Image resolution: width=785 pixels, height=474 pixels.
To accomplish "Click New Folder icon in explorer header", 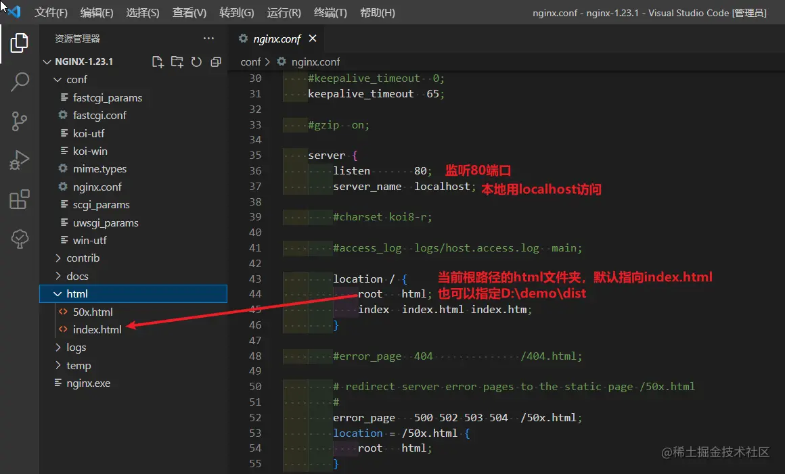I will point(177,62).
